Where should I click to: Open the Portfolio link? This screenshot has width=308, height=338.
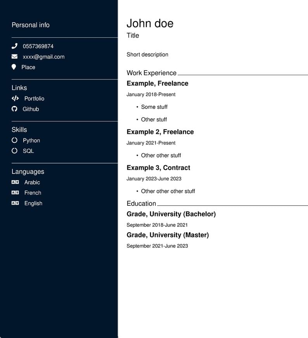pyautogui.click(x=34, y=98)
